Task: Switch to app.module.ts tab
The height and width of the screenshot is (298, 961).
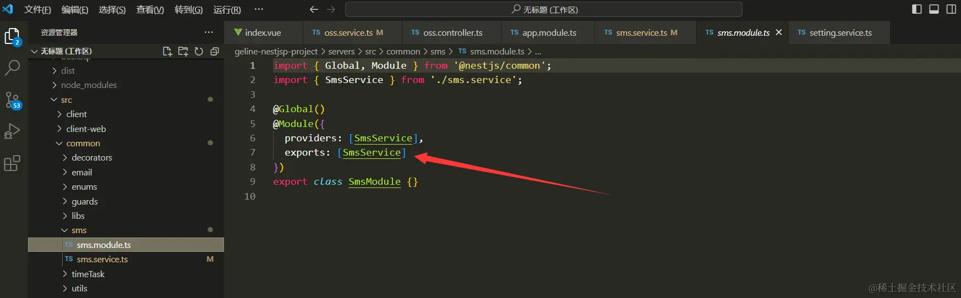Action: [x=548, y=32]
